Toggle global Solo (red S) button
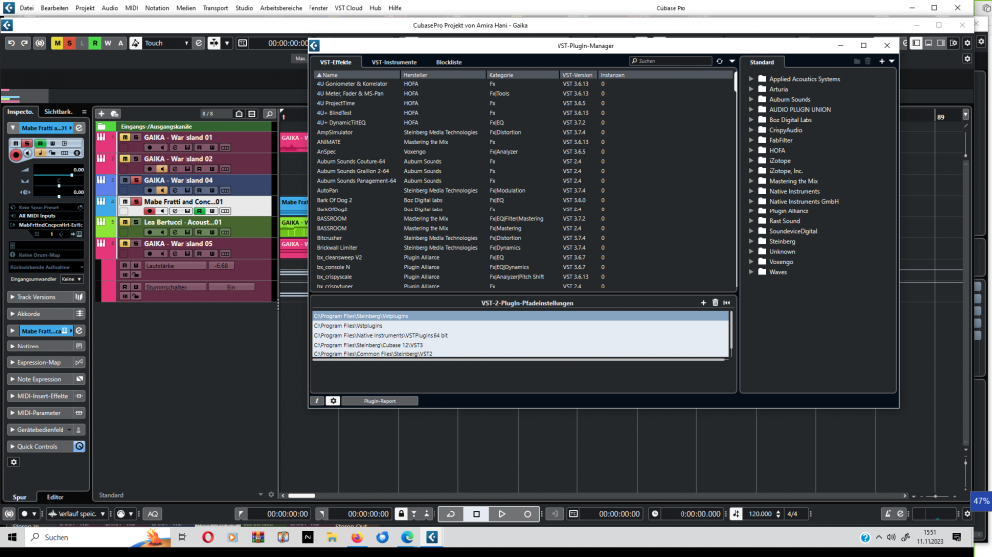The width and height of the screenshot is (992, 557). pyautogui.click(x=69, y=43)
